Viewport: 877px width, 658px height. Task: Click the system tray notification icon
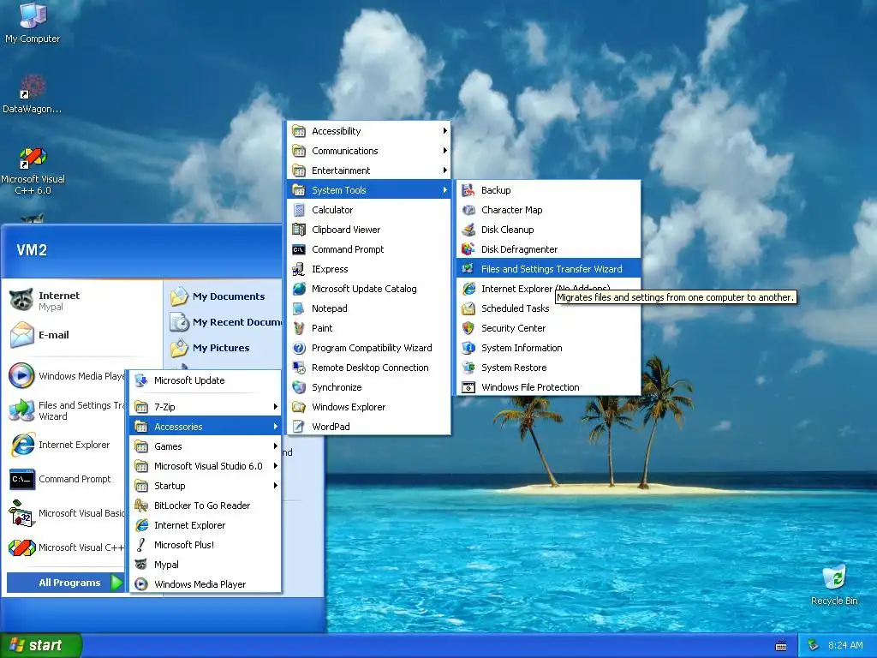pos(814,645)
